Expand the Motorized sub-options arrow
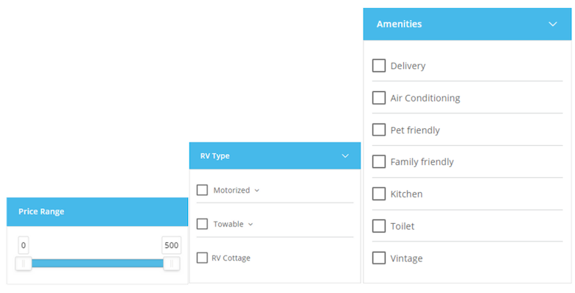 click(x=257, y=191)
